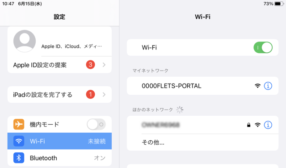
Task: Click the Bluetooth icon in sidebar
Action: tap(19, 158)
